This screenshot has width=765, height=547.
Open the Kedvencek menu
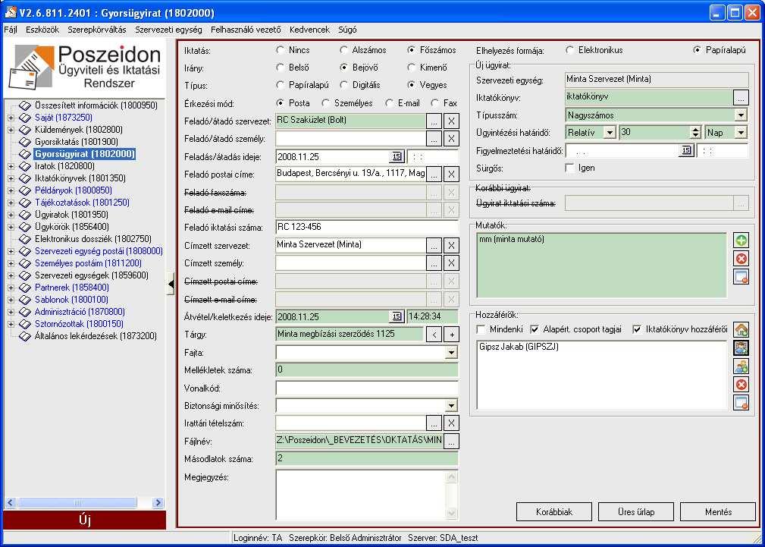pyautogui.click(x=309, y=30)
